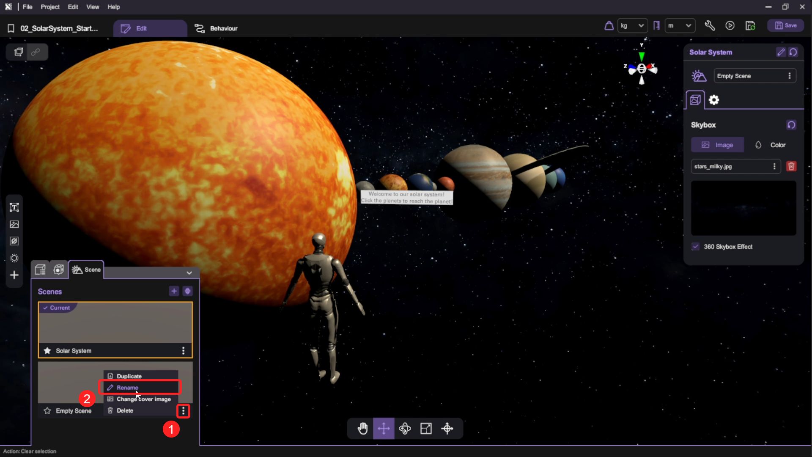The height and width of the screenshot is (457, 812).
Task: Click the Save button
Action: 785,25
